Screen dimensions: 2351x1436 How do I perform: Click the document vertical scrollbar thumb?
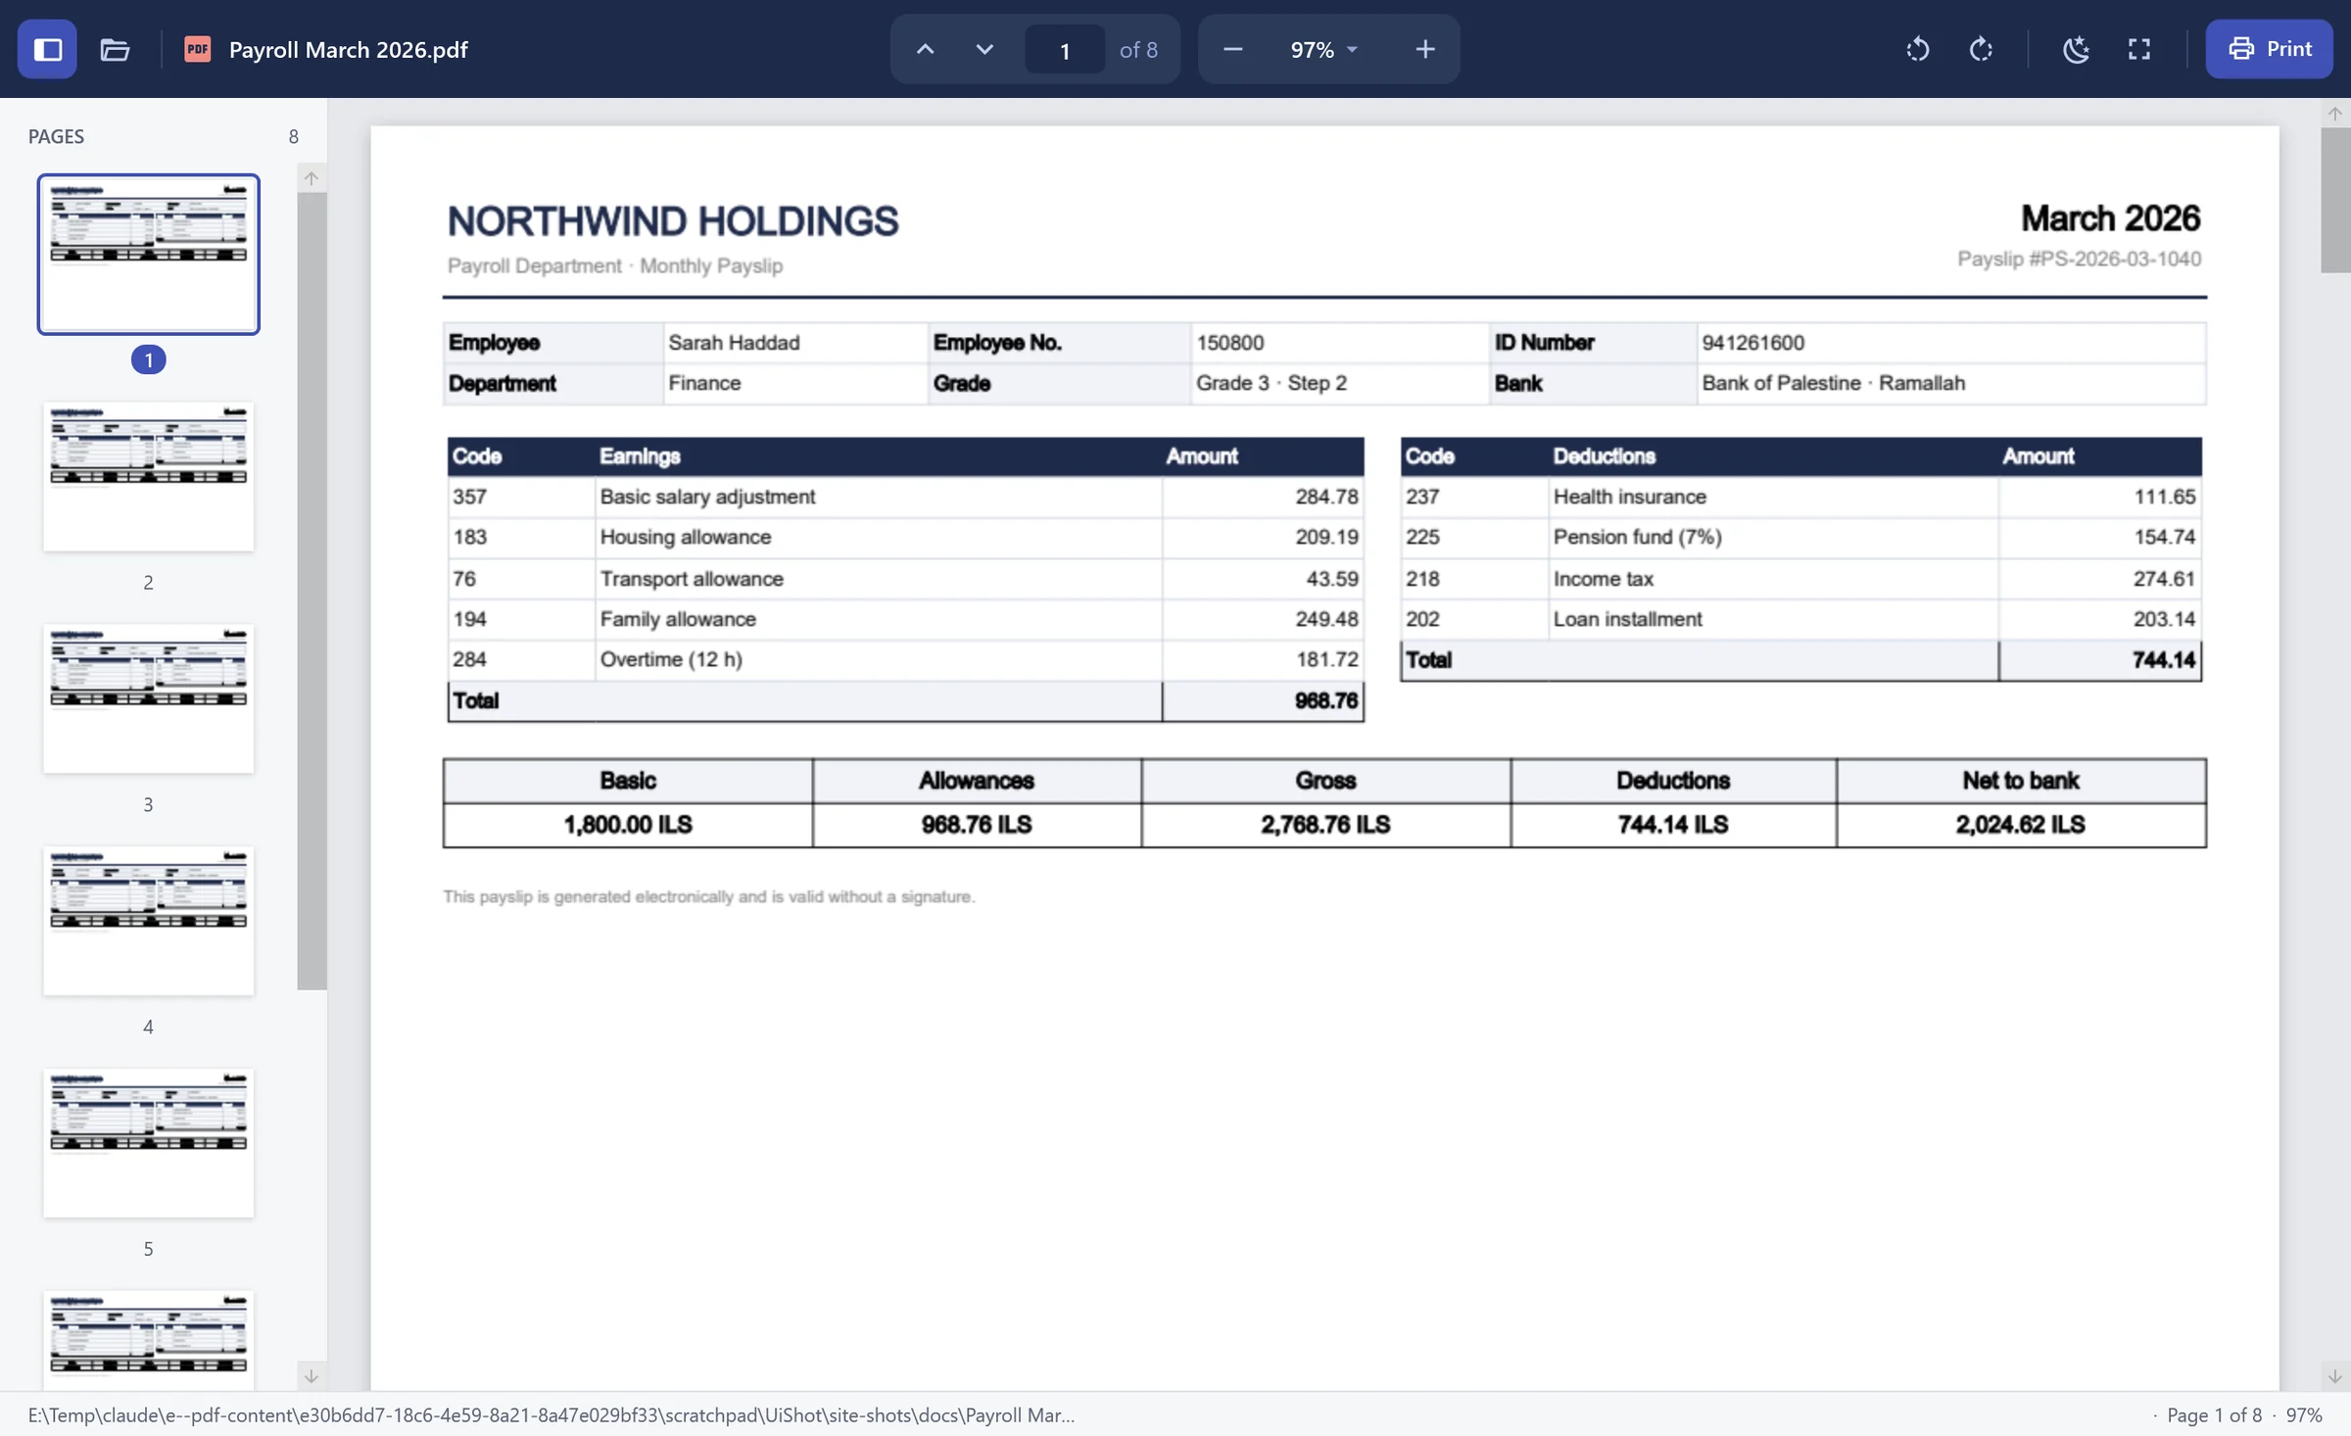point(2335,200)
